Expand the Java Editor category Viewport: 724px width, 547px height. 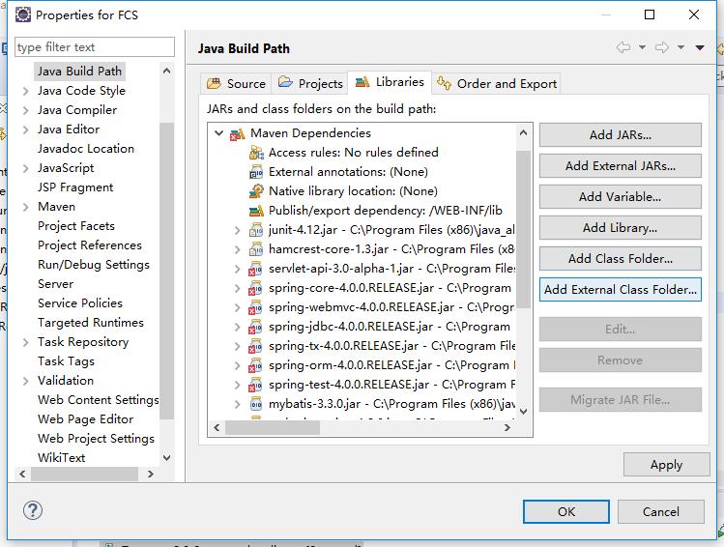pyautogui.click(x=26, y=130)
